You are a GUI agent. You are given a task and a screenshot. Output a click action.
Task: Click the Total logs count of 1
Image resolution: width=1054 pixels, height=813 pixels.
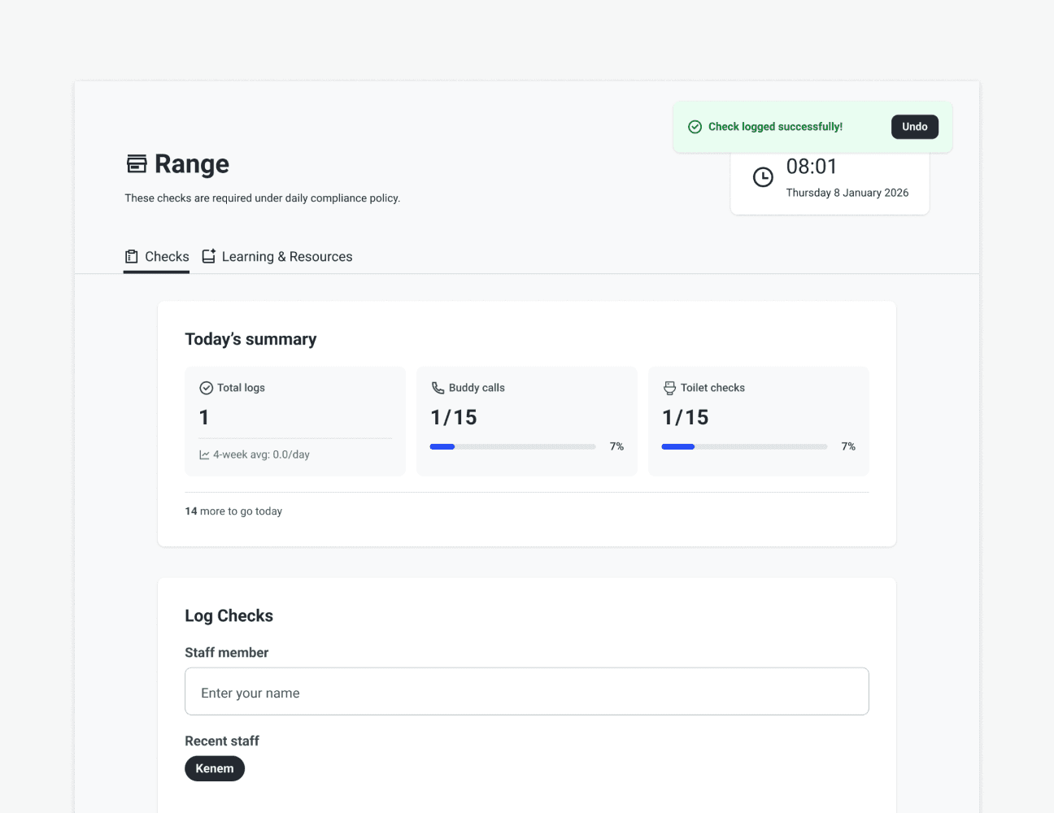pyautogui.click(x=204, y=417)
